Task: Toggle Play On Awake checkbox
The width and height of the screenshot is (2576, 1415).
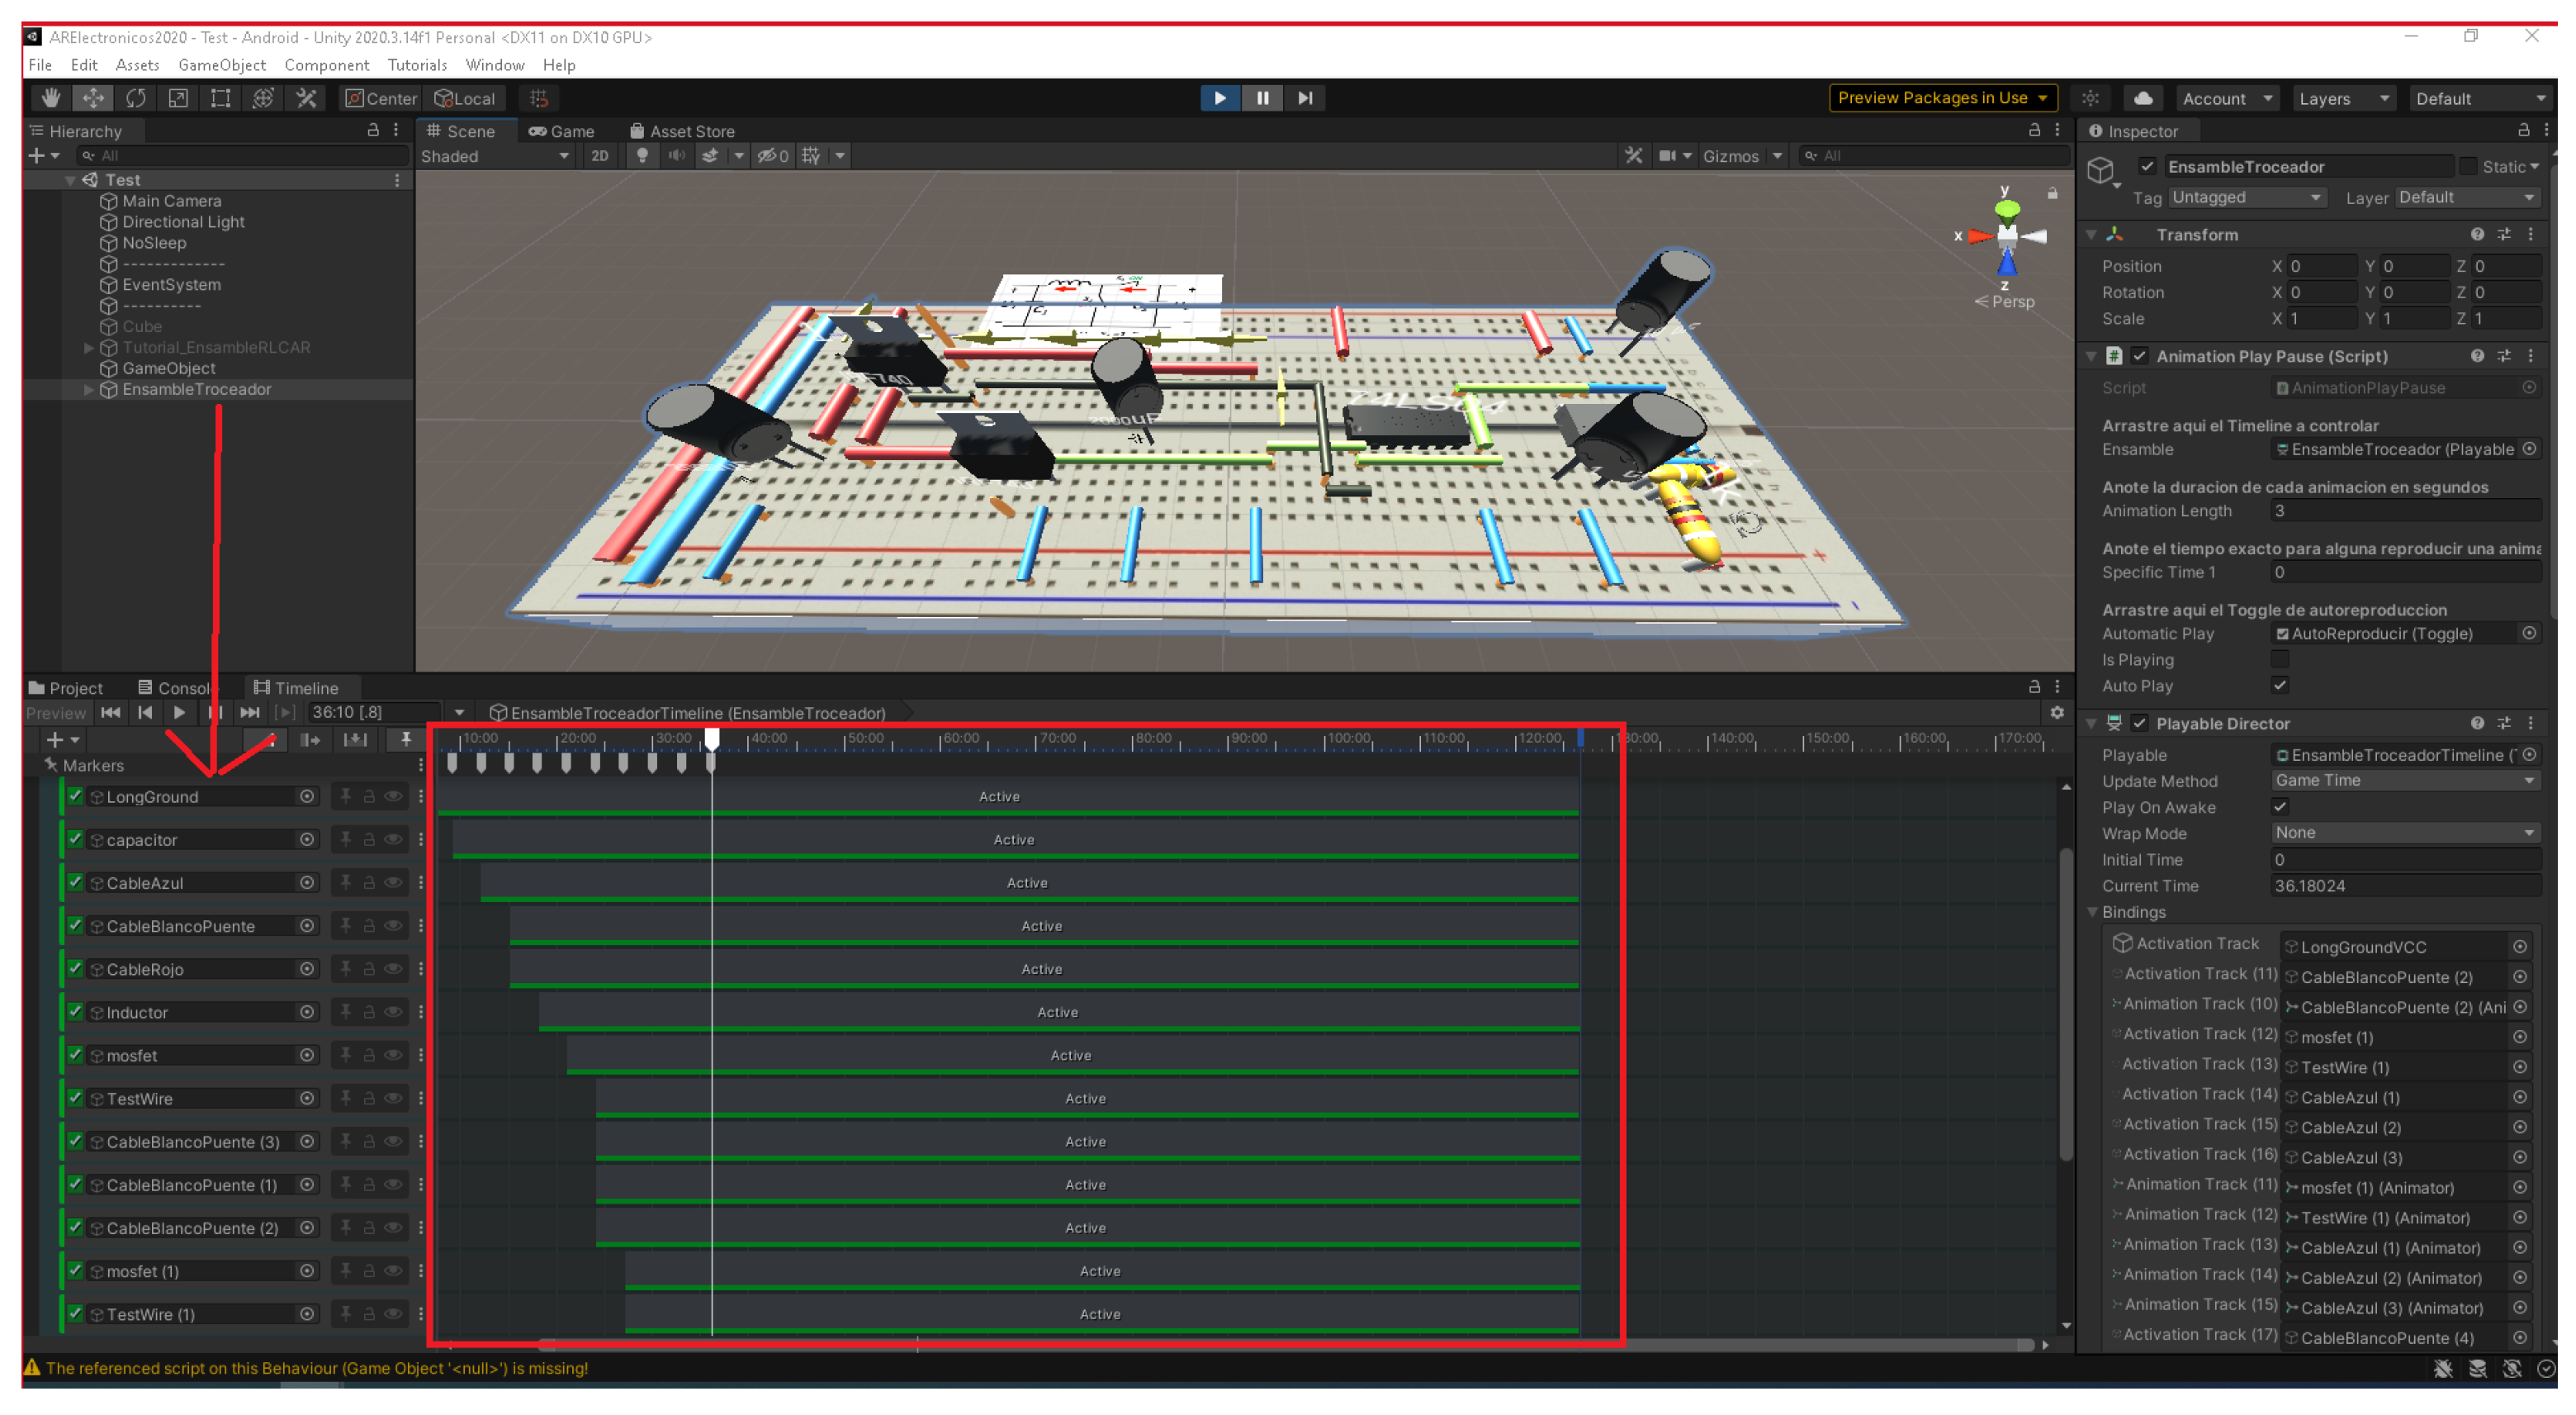Action: pyautogui.click(x=2279, y=806)
